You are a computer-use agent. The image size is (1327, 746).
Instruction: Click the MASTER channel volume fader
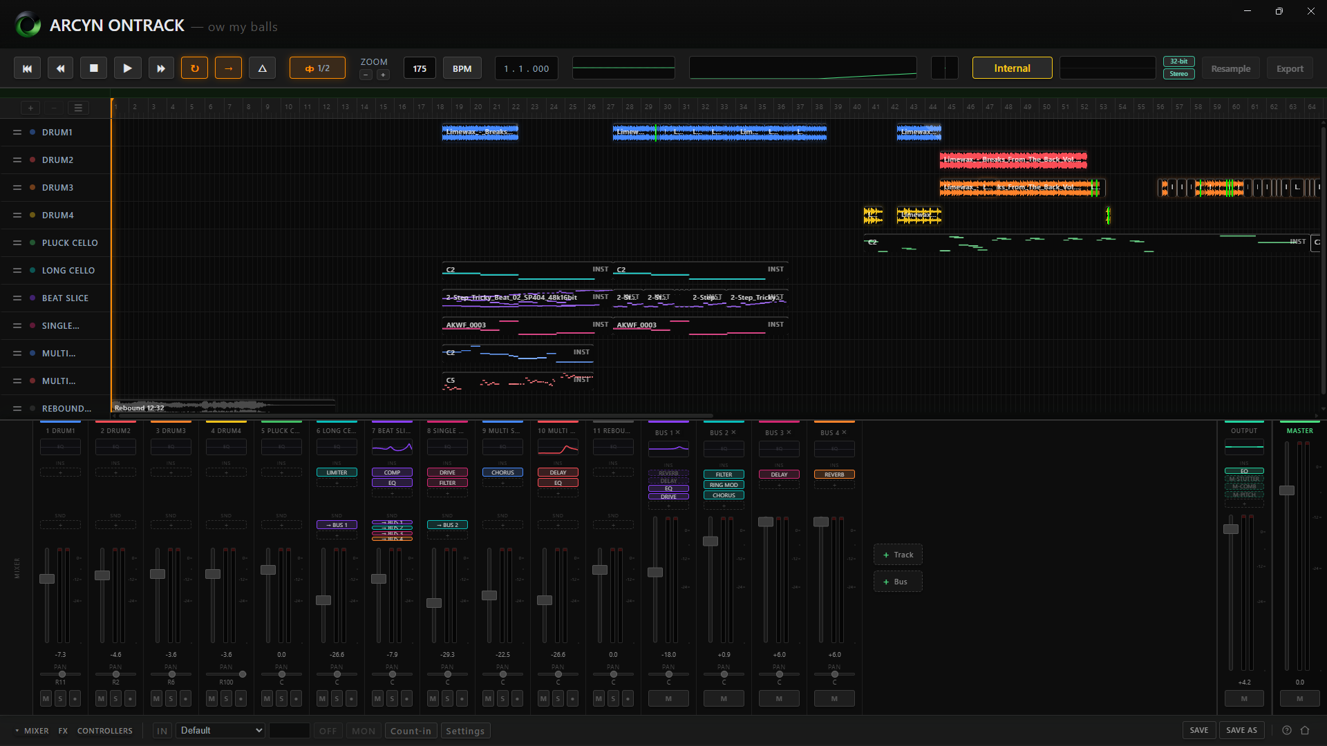tap(1286, 490)
